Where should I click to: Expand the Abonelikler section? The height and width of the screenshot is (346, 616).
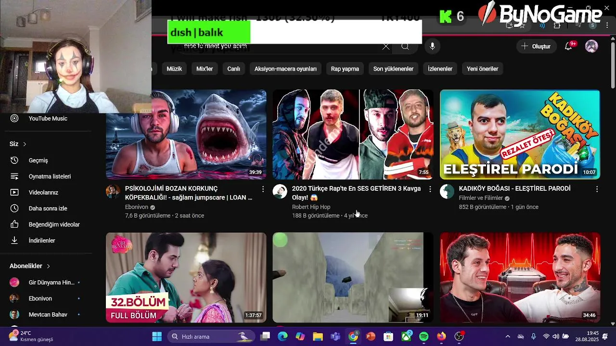30,266
